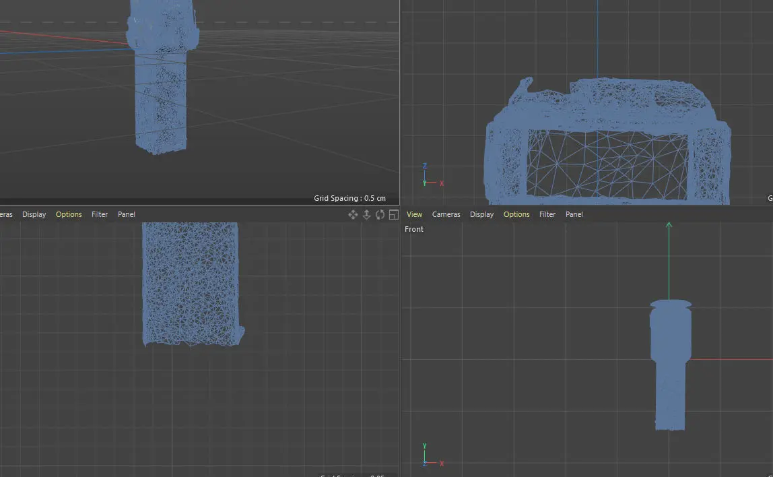Image resolution: width=773 pixels, height=477 pixels.
Task: Click the move camera navigation icon
Action: tap(353, 214)
